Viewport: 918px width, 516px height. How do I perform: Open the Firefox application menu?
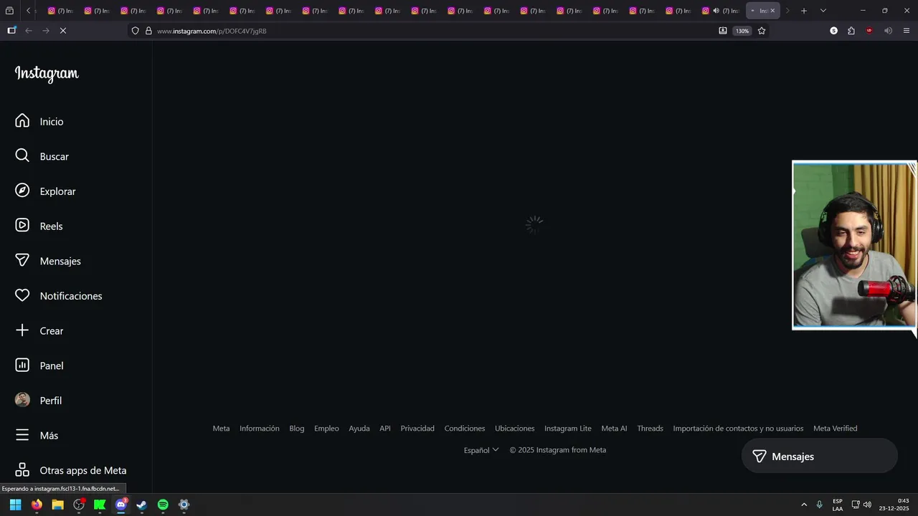click(907, 31)
